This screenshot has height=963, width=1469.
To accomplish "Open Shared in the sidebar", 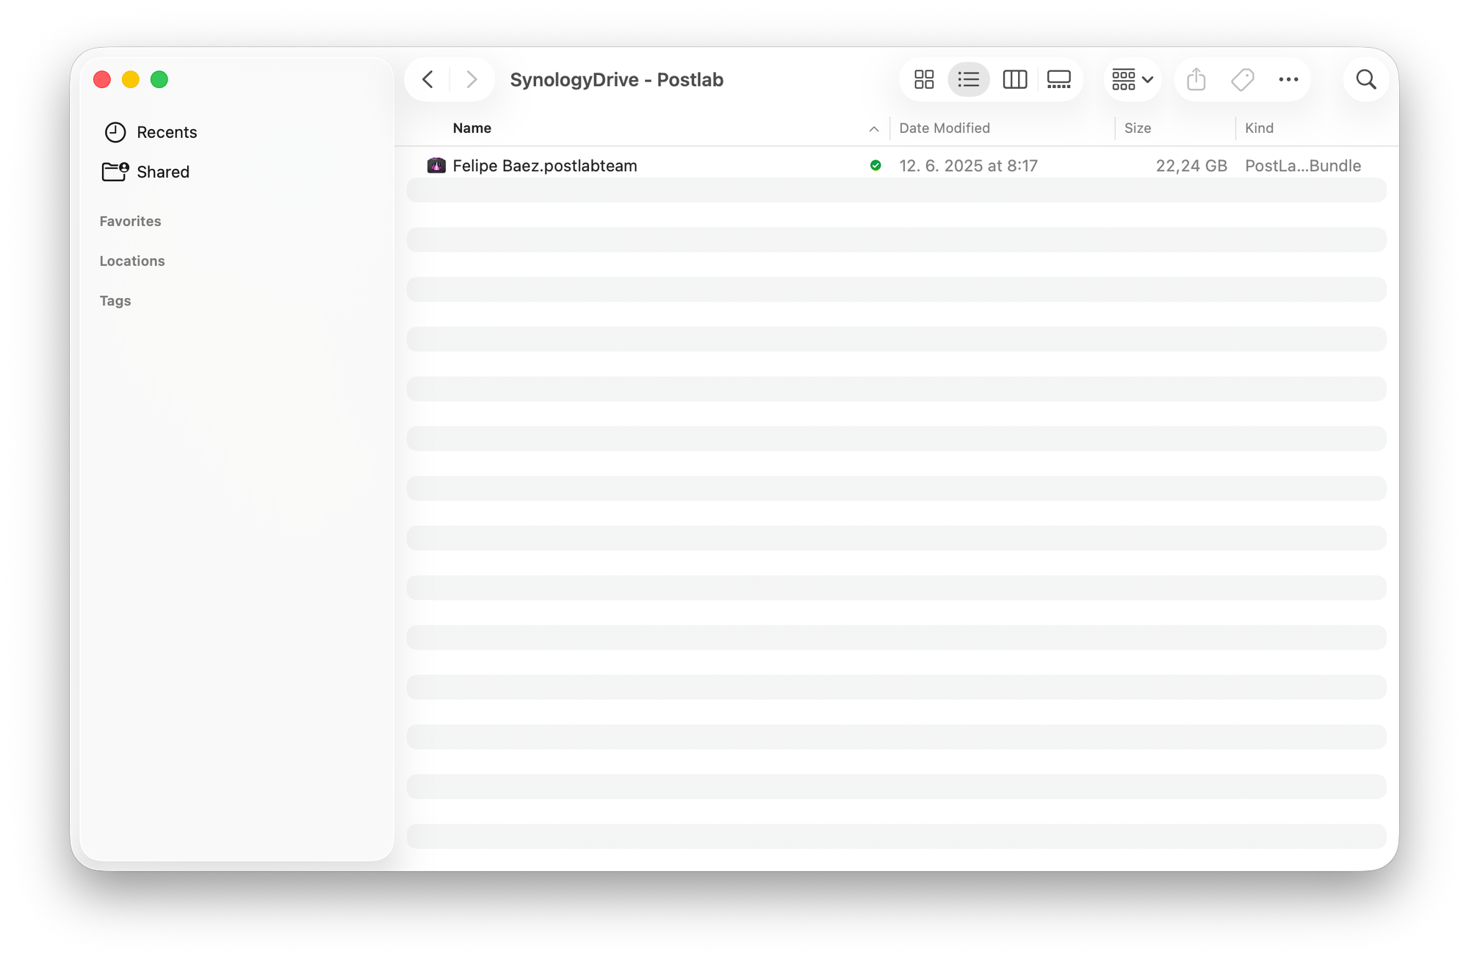I will (163, 172).
